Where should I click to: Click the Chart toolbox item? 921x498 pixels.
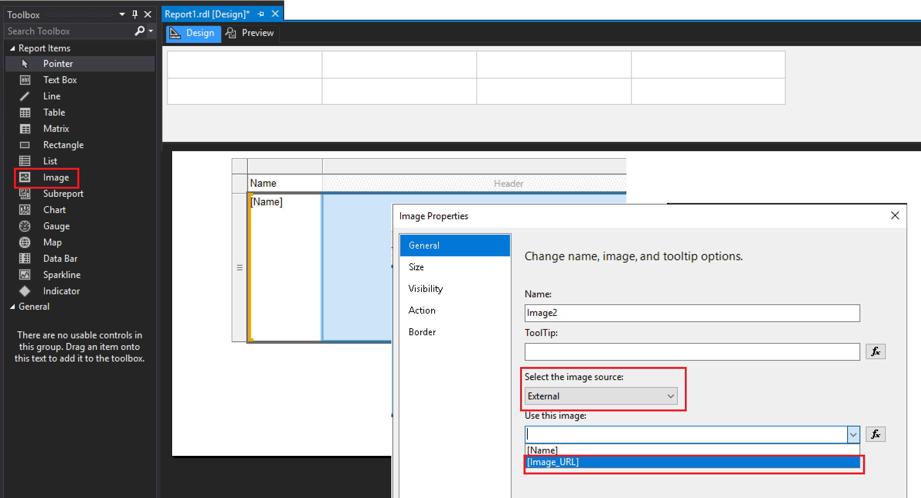[x=54, y=210]
